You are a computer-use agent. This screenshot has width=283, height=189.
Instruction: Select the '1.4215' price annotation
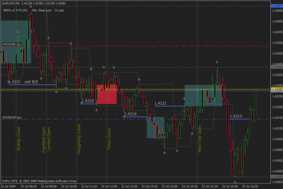236,116
